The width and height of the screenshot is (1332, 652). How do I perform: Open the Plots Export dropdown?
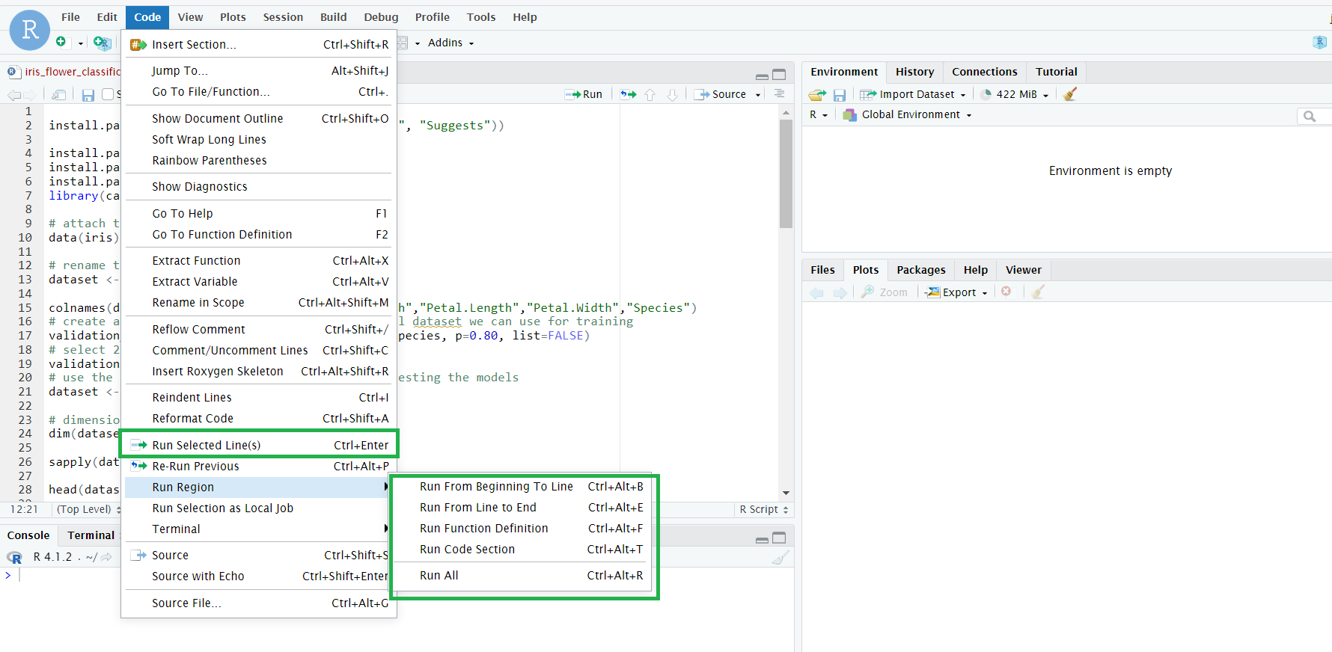pos(957,292)
